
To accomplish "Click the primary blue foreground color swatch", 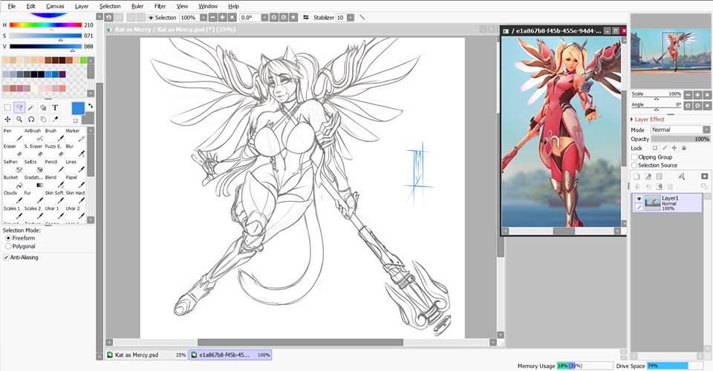I will 77,108.
